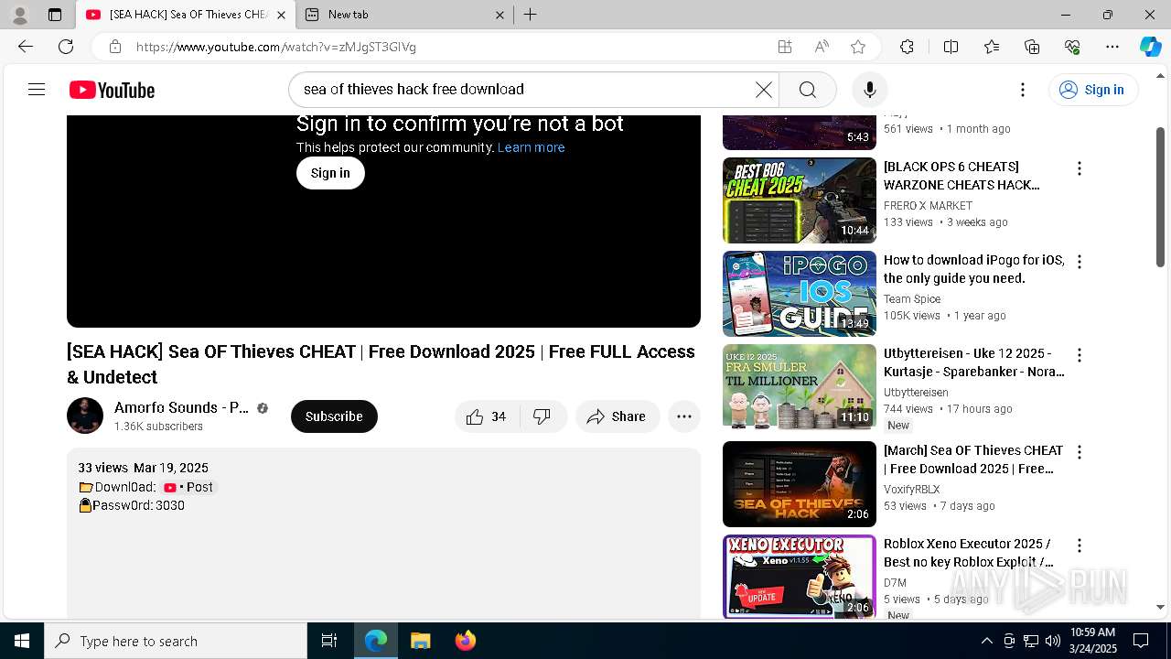Go to the YouTube home logo
The width and height of the screenshot is (1171, 659).
tap(112, 90)
